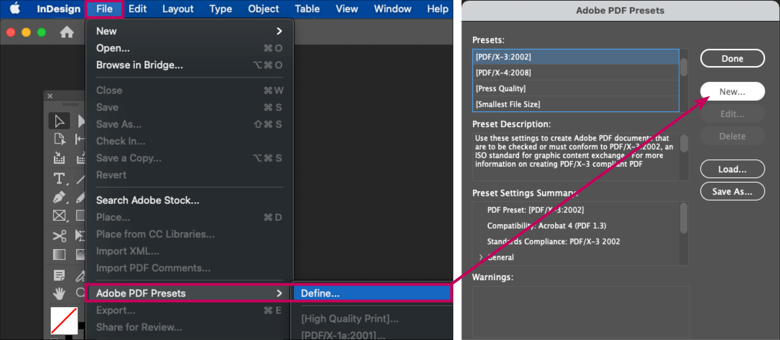Select the Page tool
This screenshot has width=780, height=340.
(59, 139)
